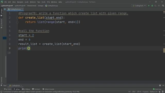The image size is (165, 93).
Task: Open the TODO tool window
Action: click(x=7, y=89)
